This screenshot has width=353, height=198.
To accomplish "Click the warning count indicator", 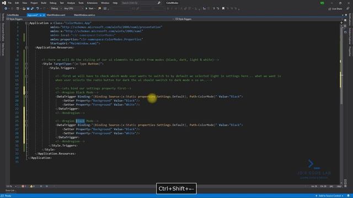I will [32, 186].
